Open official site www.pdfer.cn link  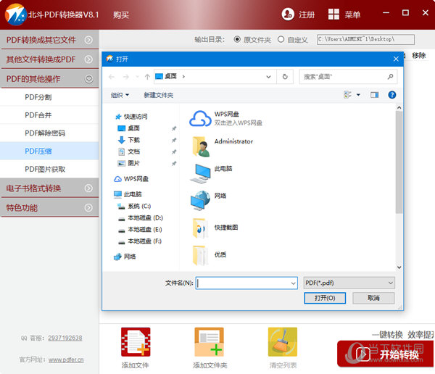point(66,360)
